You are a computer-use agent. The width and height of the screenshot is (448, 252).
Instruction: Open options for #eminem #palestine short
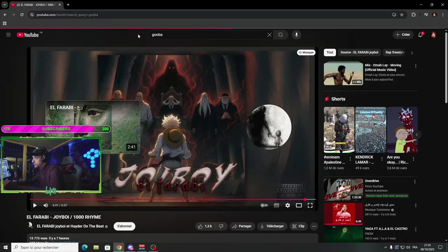pos(350,159)
